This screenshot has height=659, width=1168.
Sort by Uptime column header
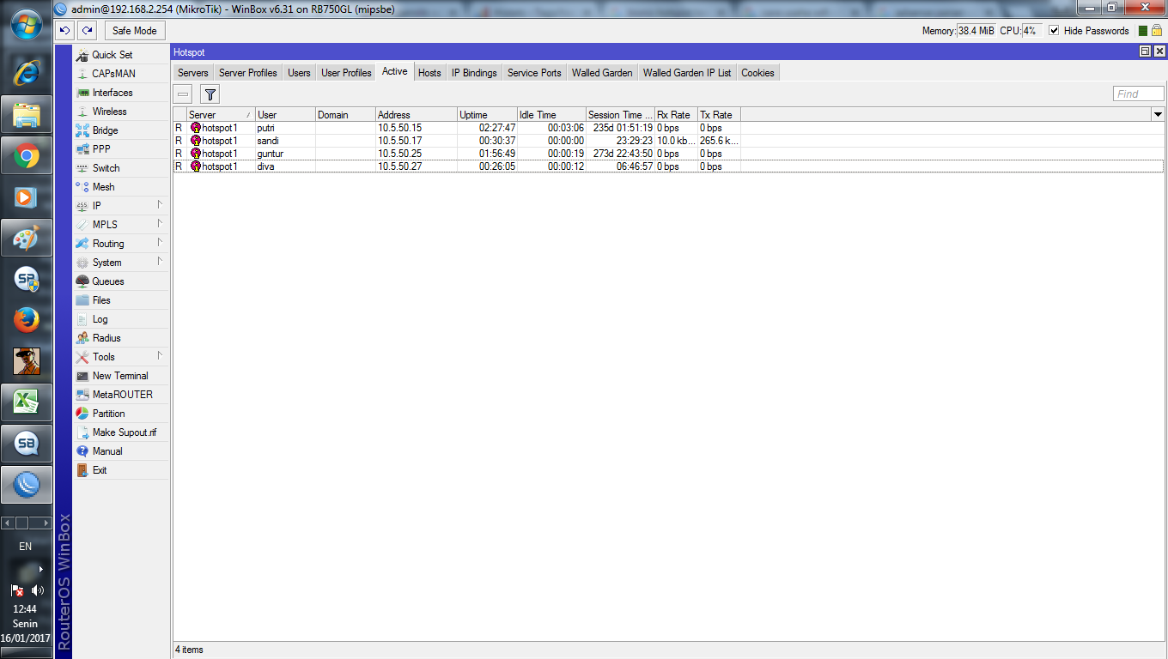pyautogui.click(x=487, y=114)
